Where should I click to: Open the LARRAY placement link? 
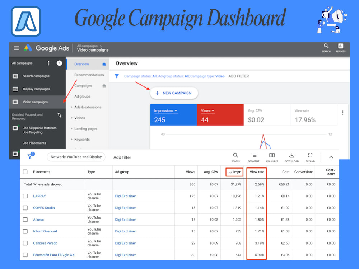pos(39,196)
